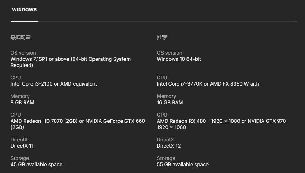This screenshot has width=305, height=173.
Task: Click the '8 GB RAM' value
Action: pyautogui.click(x=22, y=102)
